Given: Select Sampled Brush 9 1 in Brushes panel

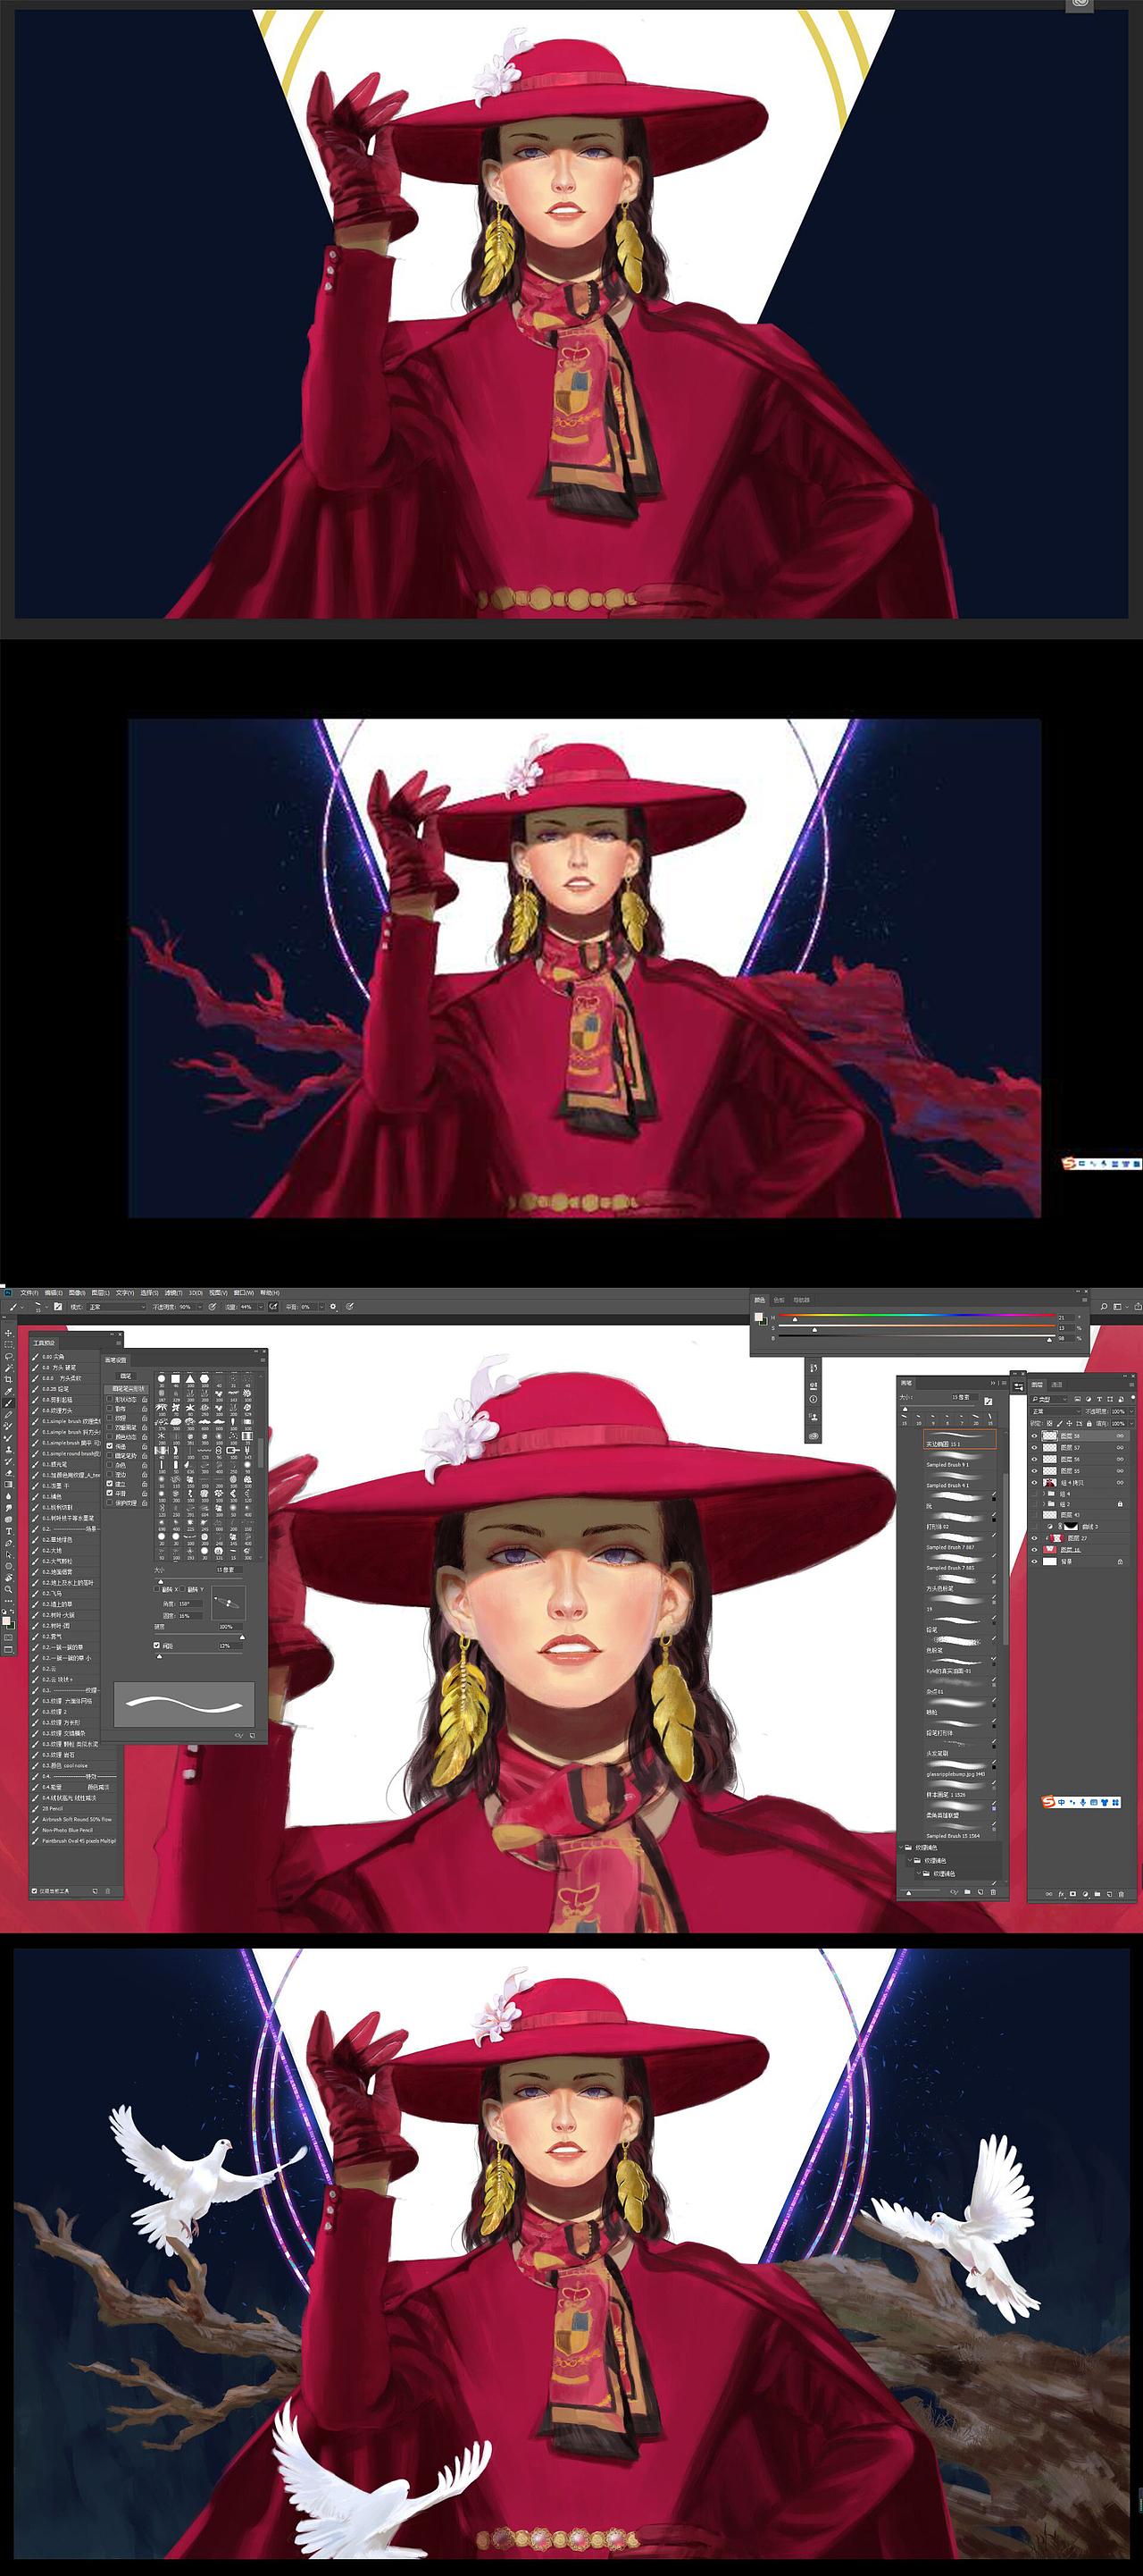Looking at the screenshot, I should [960, 1460].
